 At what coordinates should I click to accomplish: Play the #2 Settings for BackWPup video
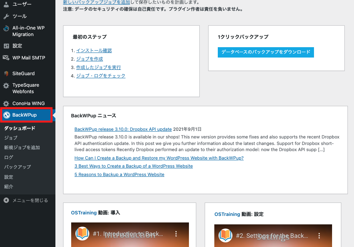(x=273, y=236)
